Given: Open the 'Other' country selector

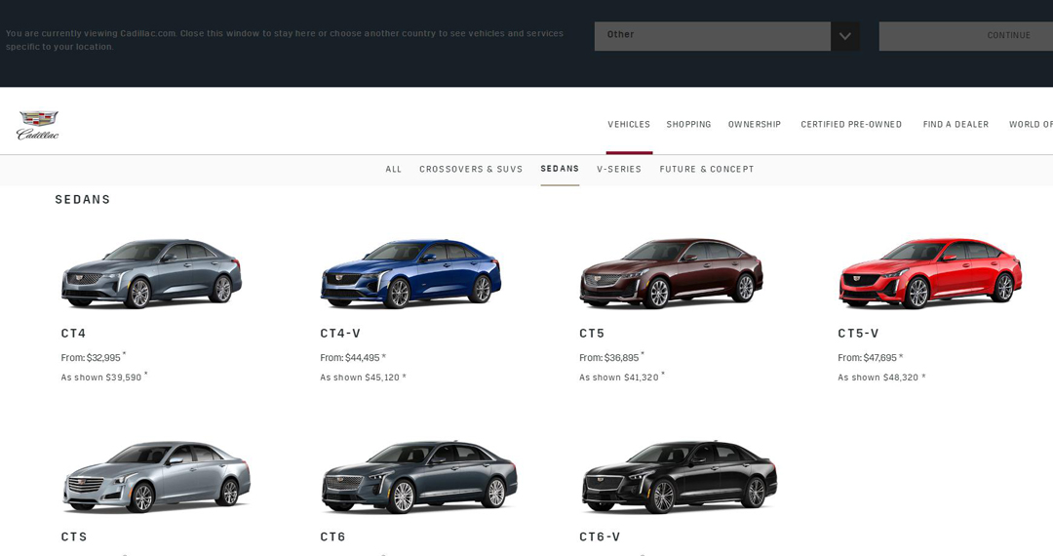Looking at the screenshot, I should click(713, 36).
